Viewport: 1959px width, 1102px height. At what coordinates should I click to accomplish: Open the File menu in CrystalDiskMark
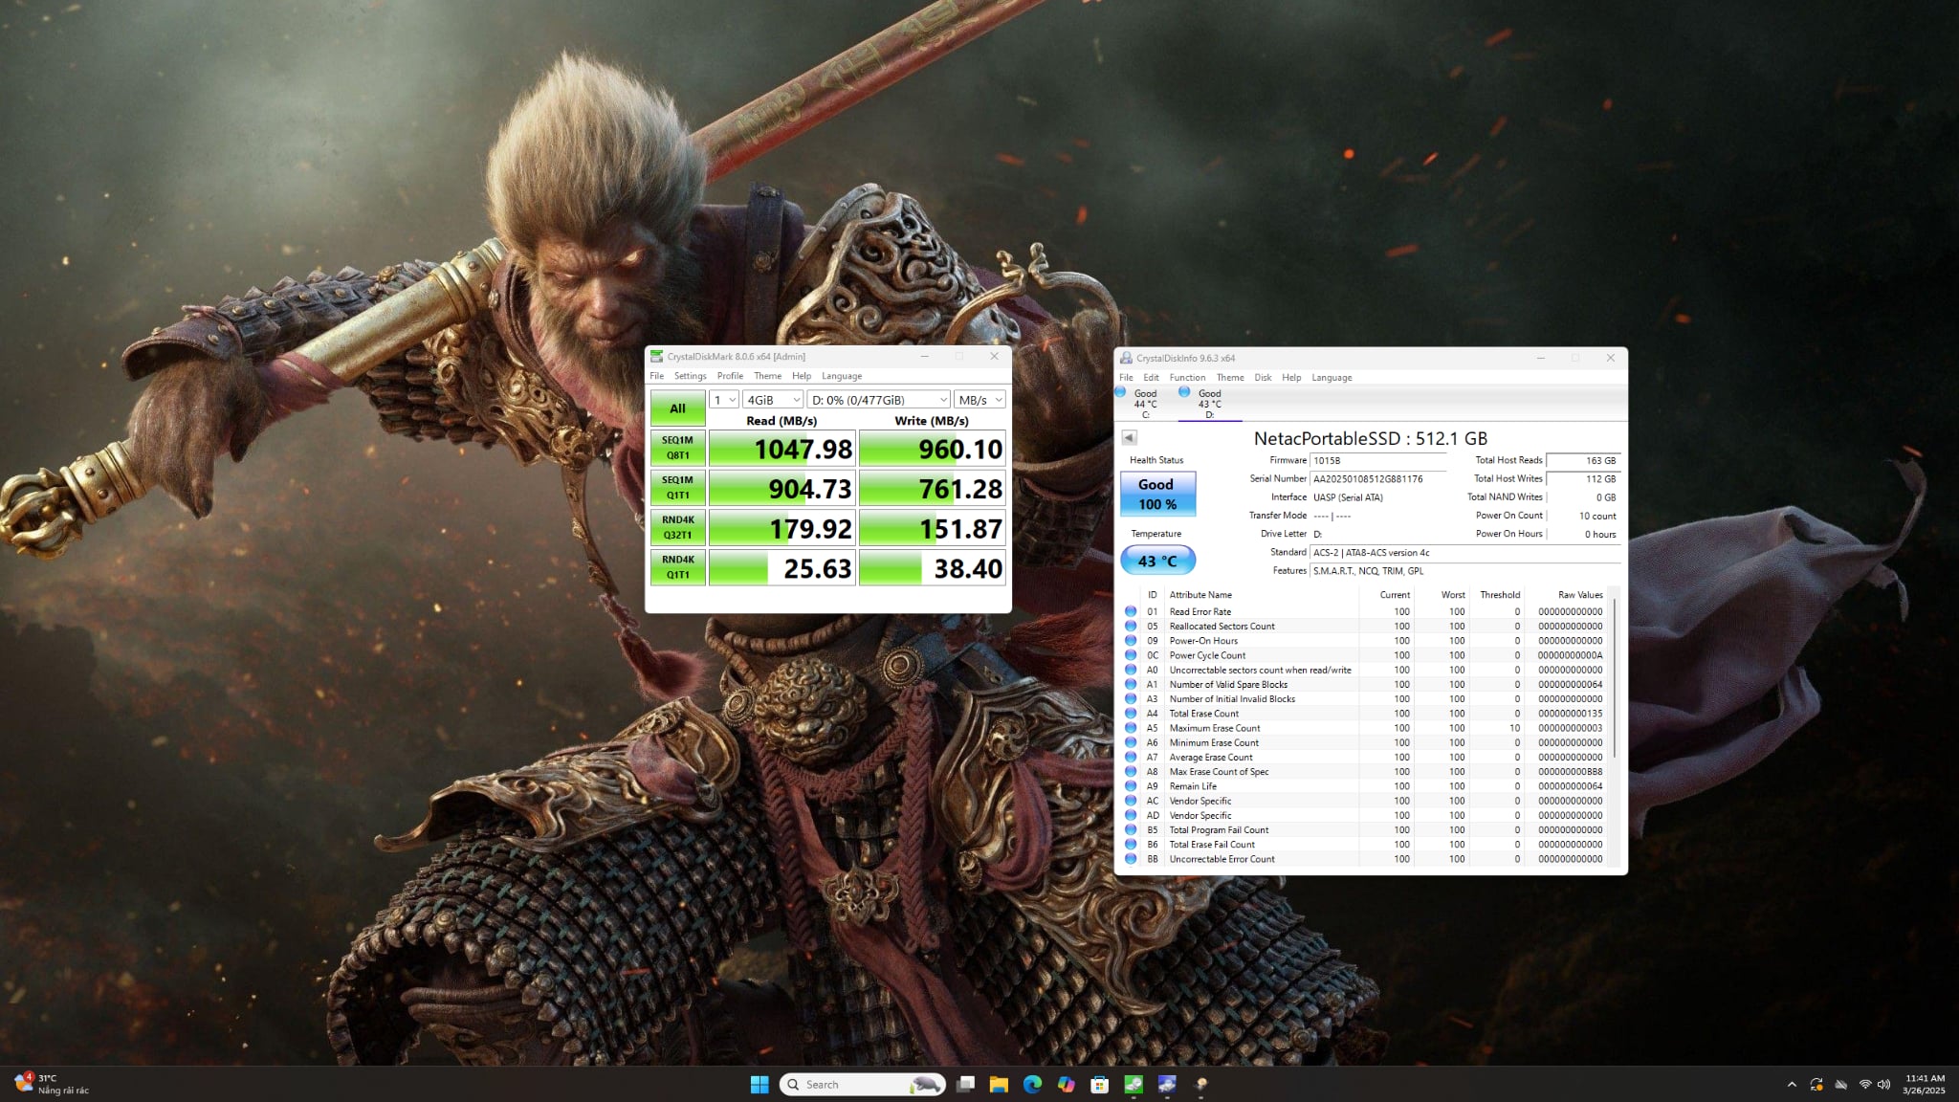(x=657, y=376)
